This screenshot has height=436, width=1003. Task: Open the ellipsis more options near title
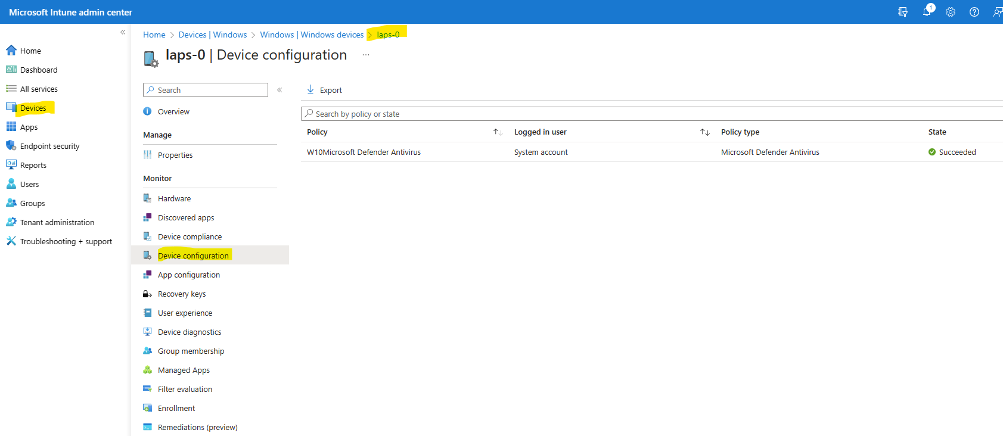tap(366, 55)
